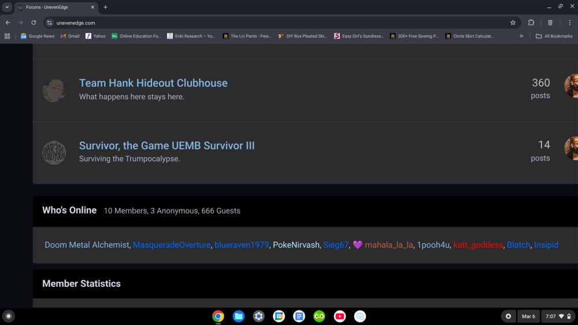Open the Files app in the shelf
Image resolution: width=578 pixels, height=325 pixels.
(x=238, y=316)
